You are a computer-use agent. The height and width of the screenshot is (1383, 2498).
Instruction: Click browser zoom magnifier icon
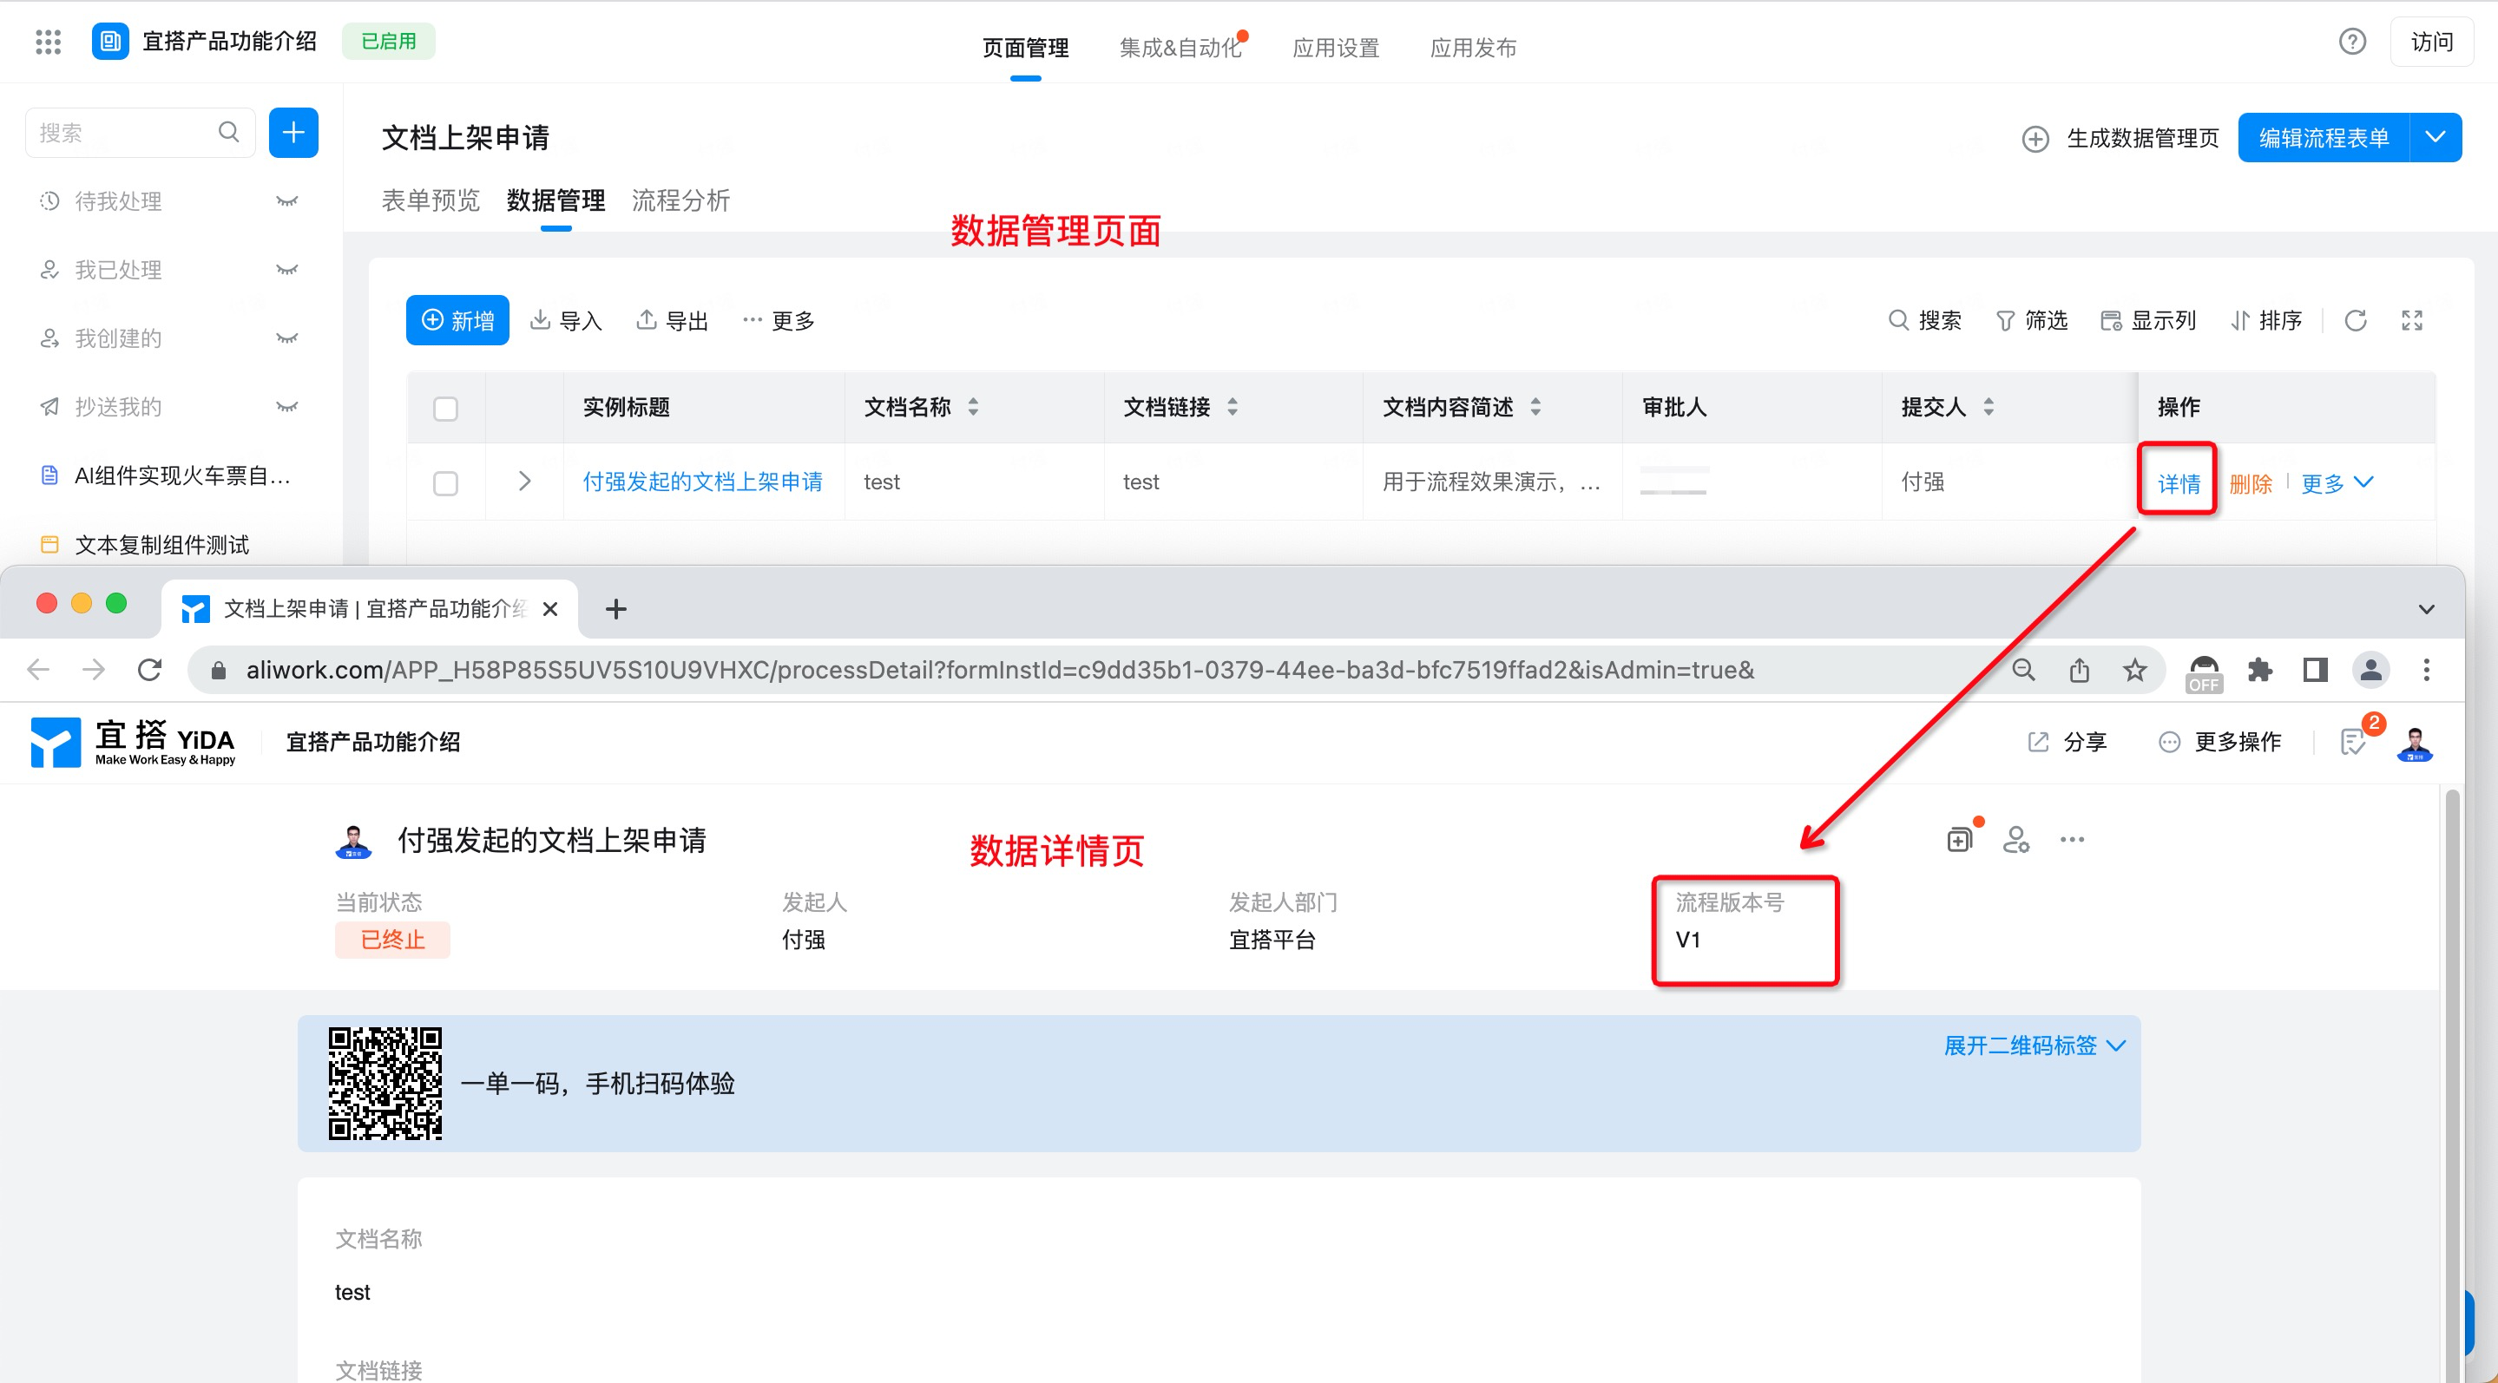2023,670
